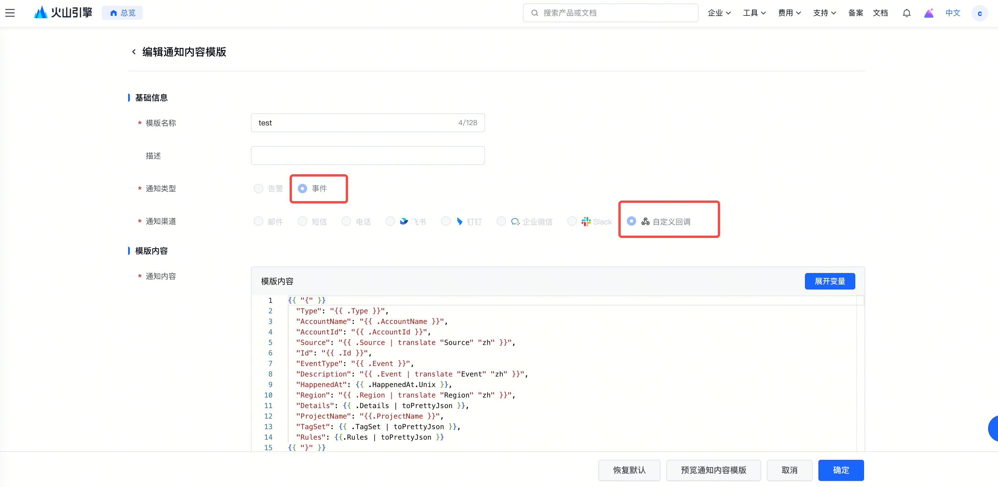Expand the 企业 dropdown menu
Viewport: 998px width, 487px height.
coord(719,13)
